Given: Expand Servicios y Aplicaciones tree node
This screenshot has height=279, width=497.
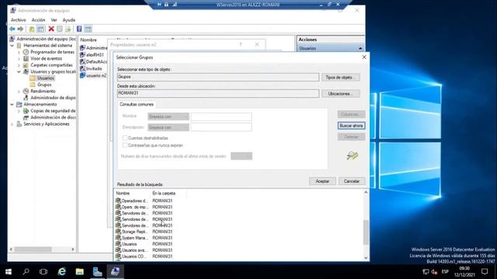Looking at the screenshot, I should (12, 124).
